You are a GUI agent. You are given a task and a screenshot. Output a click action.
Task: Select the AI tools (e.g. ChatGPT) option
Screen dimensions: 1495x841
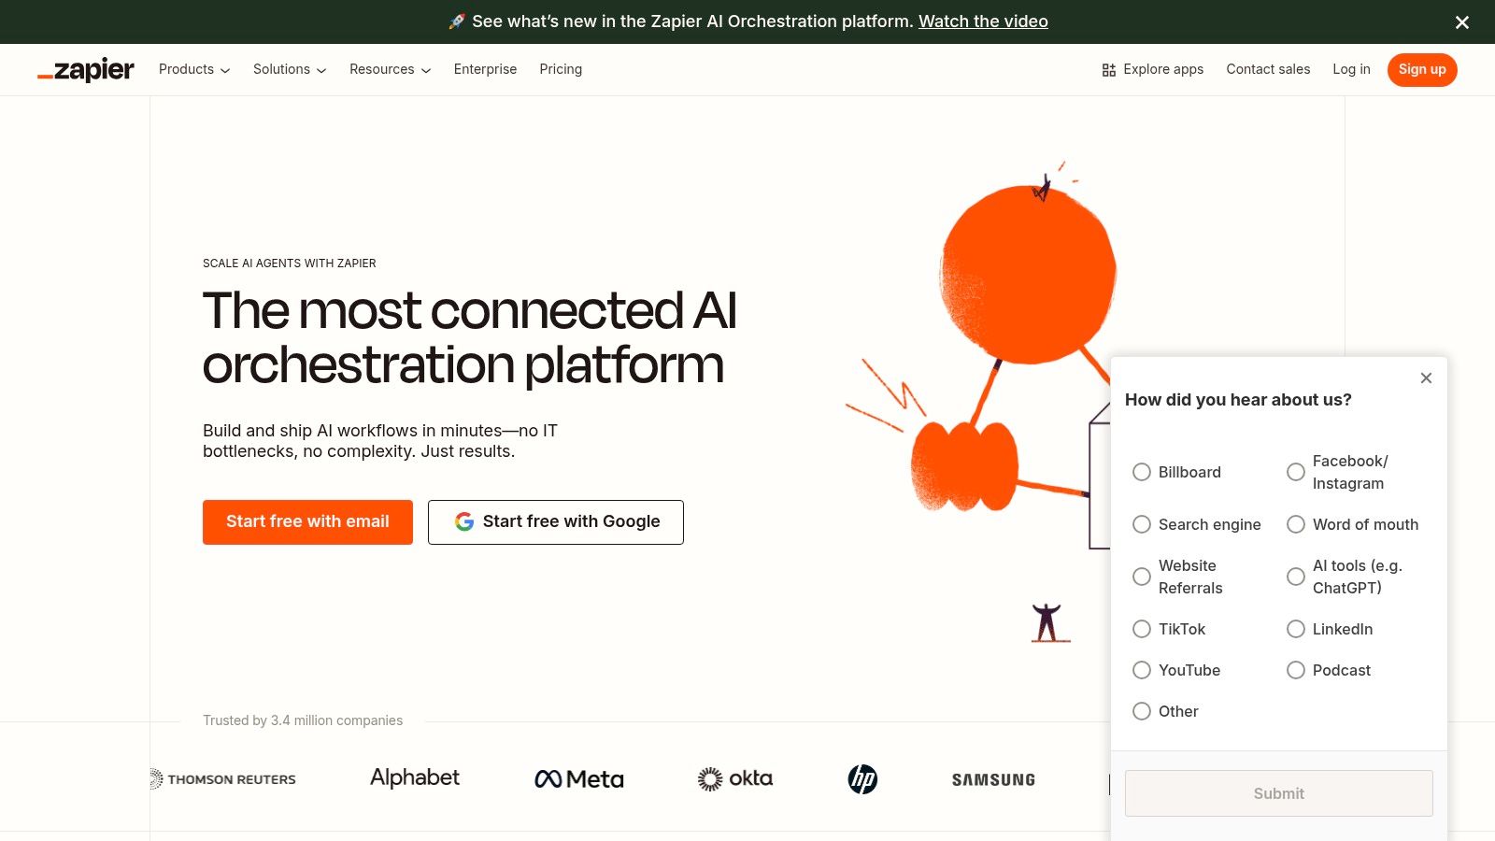(x=1296, y=577)
